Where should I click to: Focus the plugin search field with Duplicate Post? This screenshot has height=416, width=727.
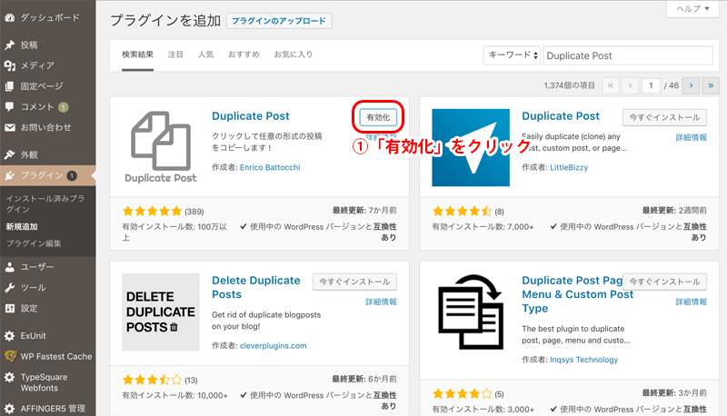click(x=628, y=55)
